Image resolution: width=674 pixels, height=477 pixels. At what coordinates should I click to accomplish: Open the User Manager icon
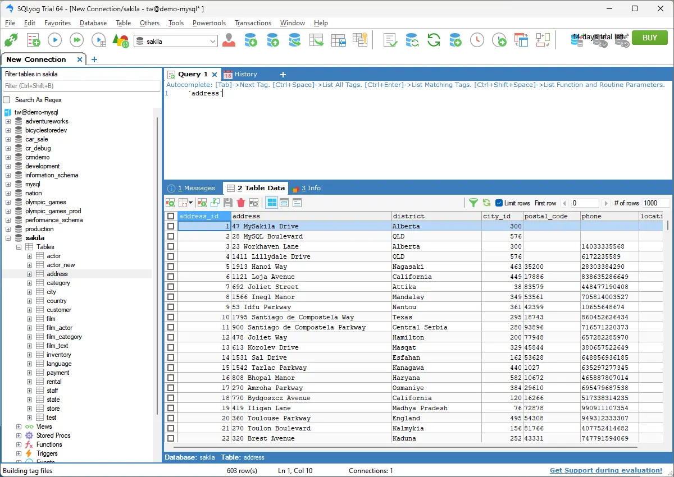[x=229, y=40]
